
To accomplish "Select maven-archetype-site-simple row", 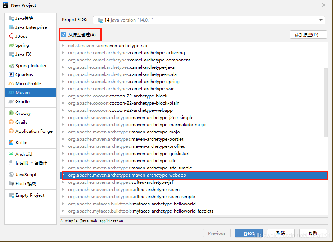I will pos(194,168).
